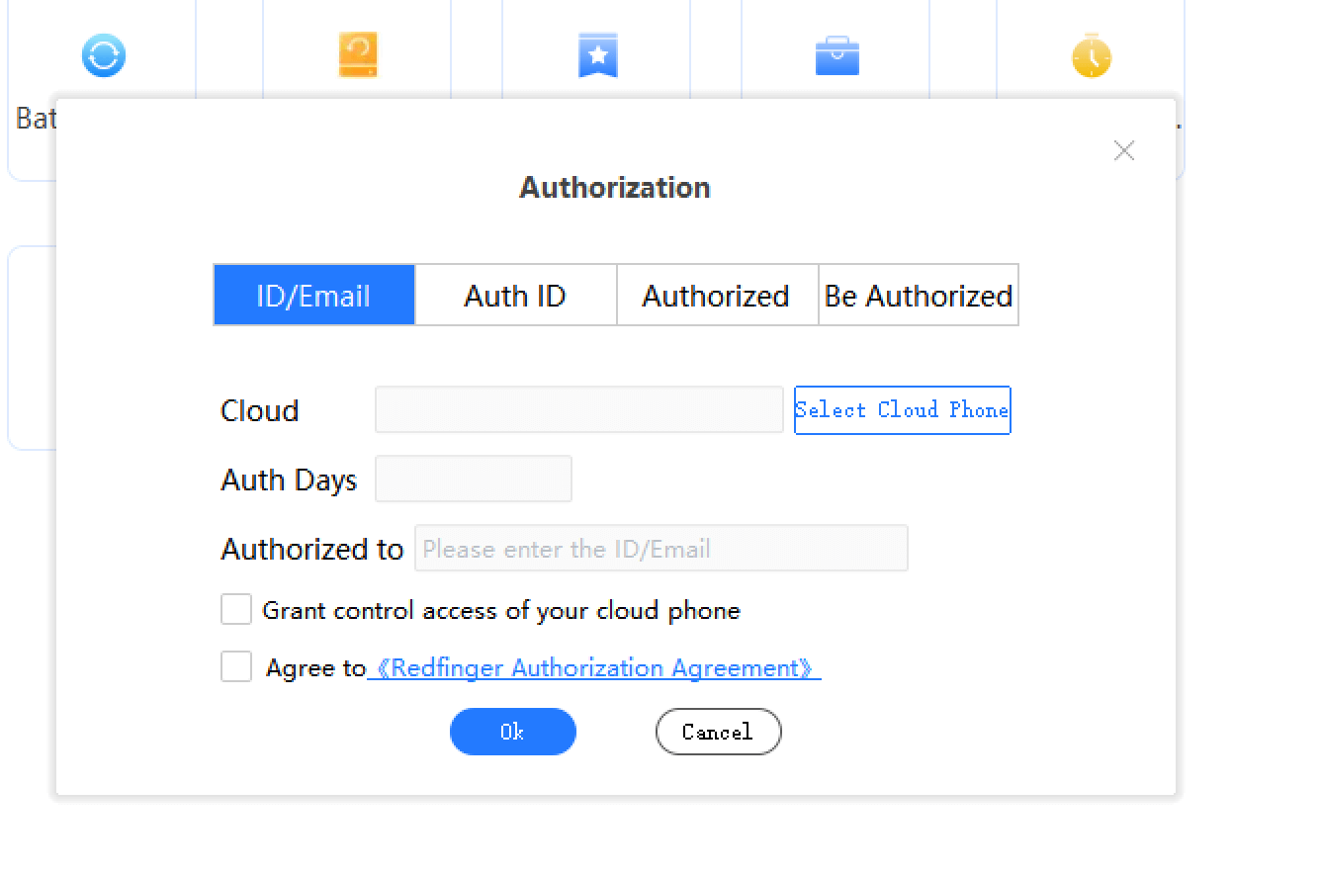Select the briefcase toolbox icon

836,55
